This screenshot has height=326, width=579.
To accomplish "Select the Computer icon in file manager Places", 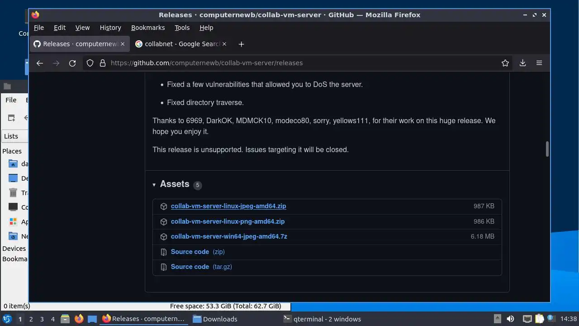I will coord(13,207).
